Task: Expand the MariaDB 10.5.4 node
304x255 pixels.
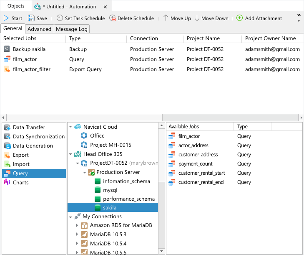Action: tap(77, 243)
